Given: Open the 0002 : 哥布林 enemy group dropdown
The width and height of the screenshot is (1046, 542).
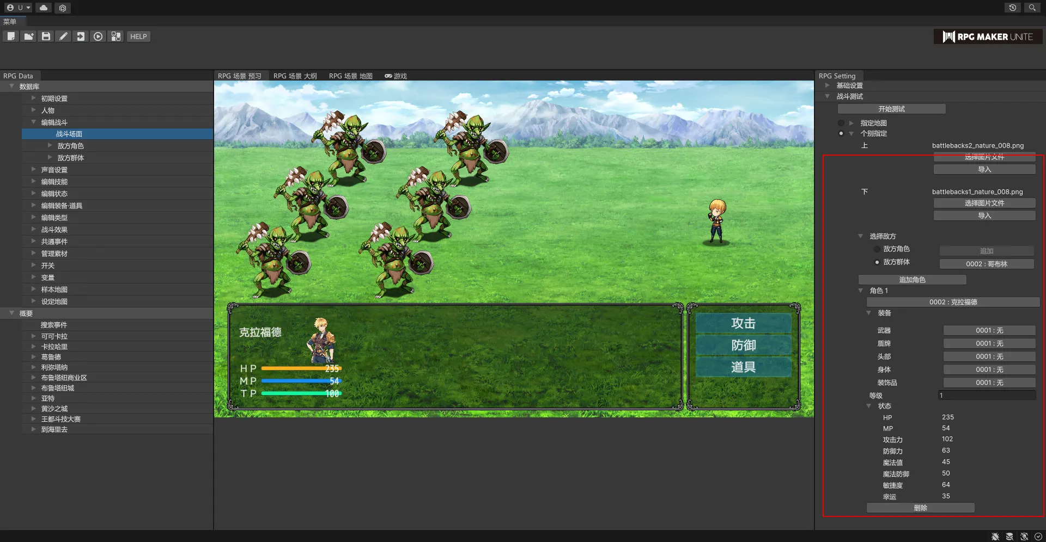Looking at the screenshot, I should click(x=986, y=264).
